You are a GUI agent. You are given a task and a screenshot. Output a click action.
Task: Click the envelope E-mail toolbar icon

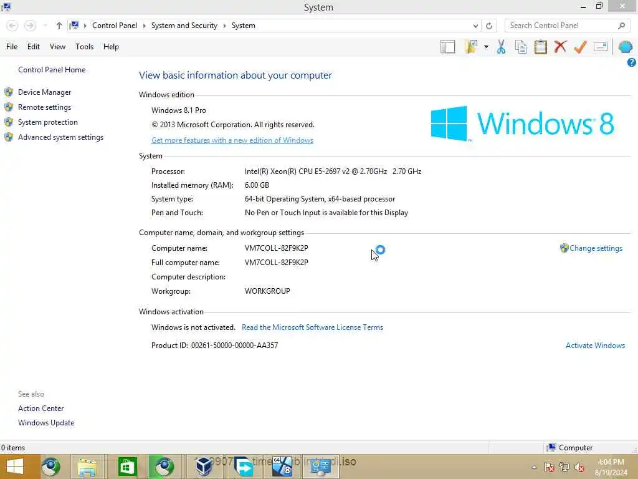[601, 47]
